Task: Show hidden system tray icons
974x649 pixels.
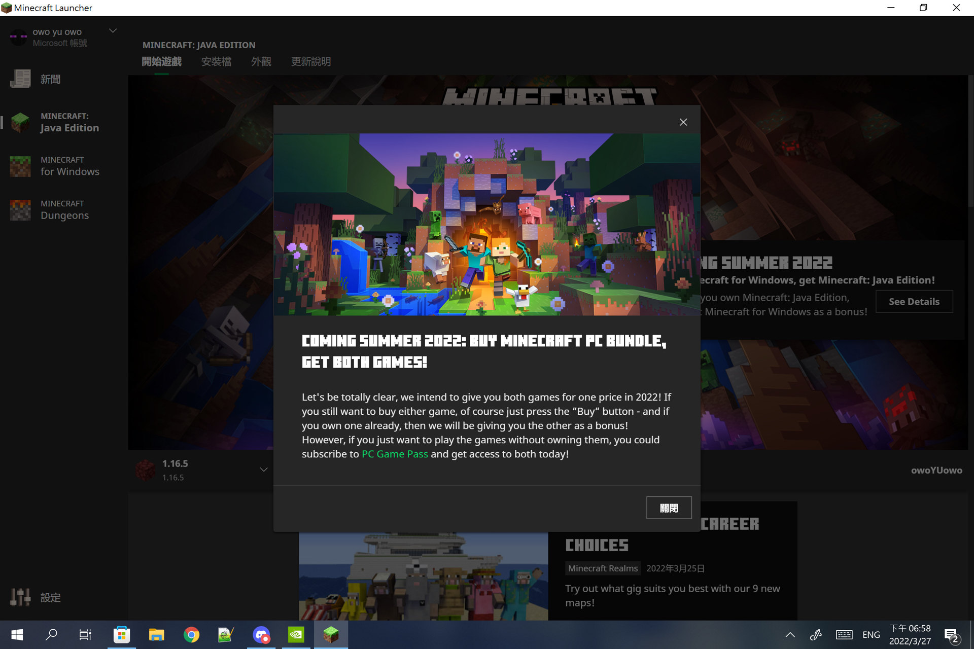Action: click(790, 635)
